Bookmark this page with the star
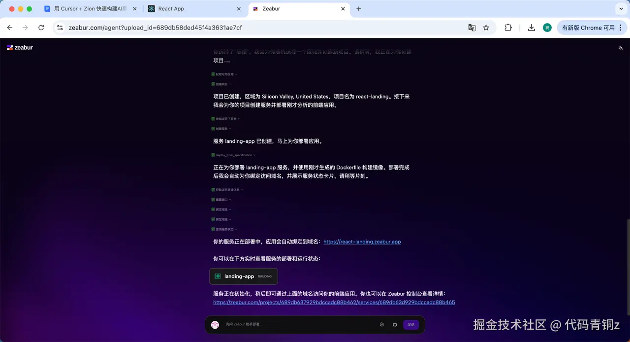This screenshot has width=630, height=342. point(486,28)
